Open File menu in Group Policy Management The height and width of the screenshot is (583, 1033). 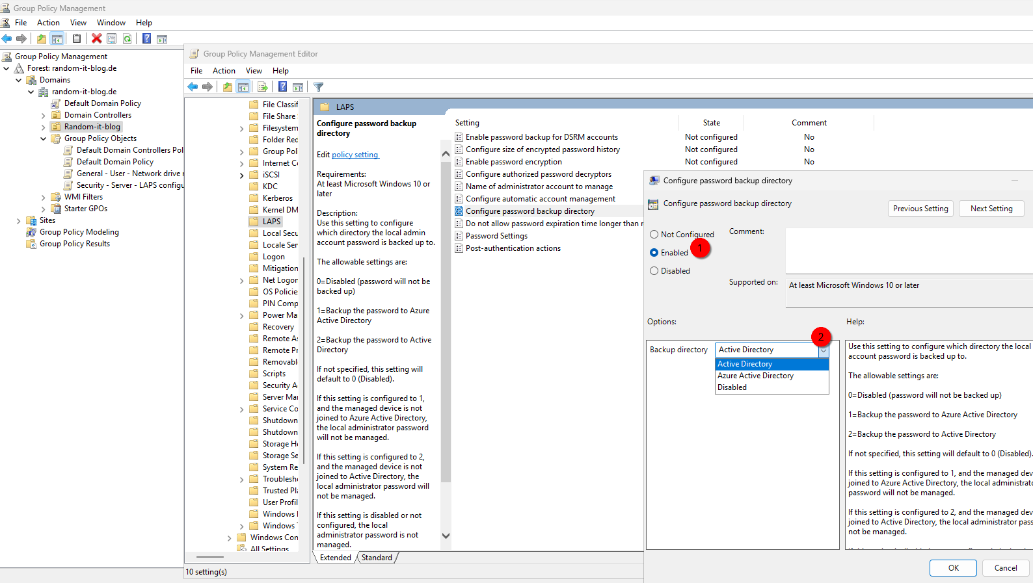21,23
